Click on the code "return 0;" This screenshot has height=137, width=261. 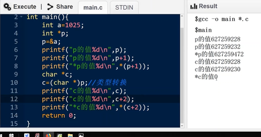(x=59, y=115)
